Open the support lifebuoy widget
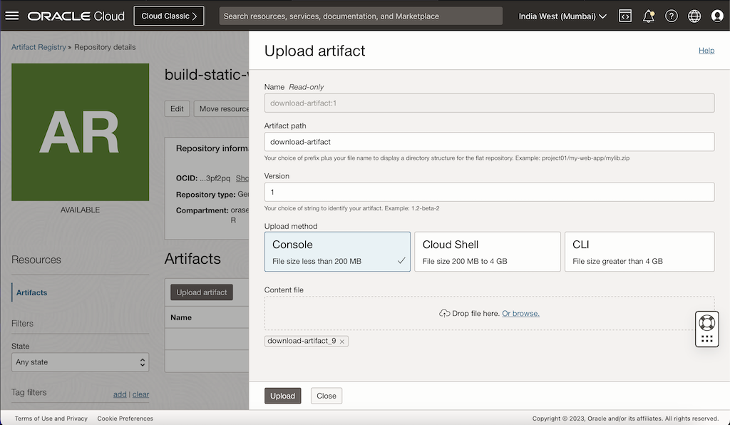This screenshot has width=730, height=425. pyautogui.click(x=706, y=329)
